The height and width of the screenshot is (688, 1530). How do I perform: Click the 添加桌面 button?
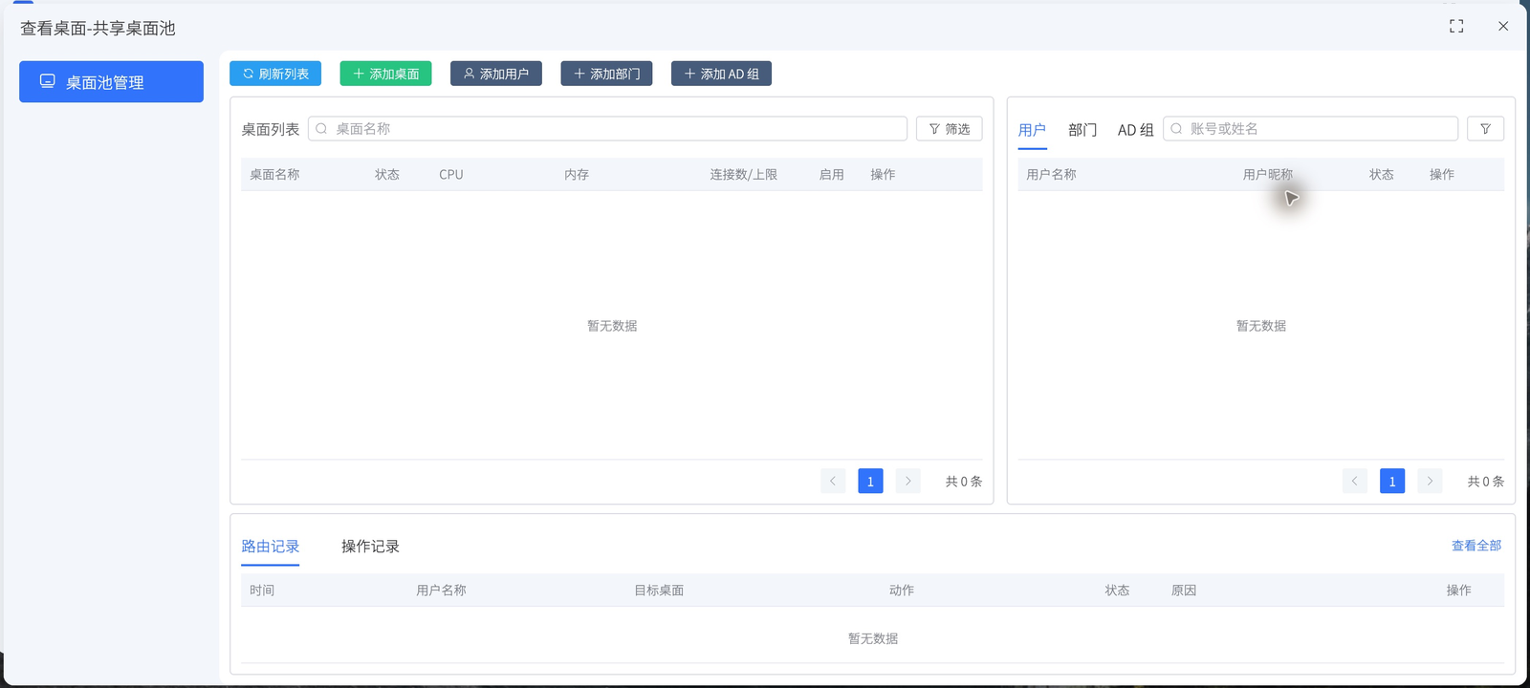tap(386, 74)
